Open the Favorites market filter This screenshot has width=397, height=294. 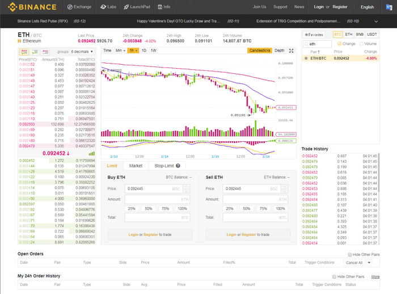tap(314, 35)
